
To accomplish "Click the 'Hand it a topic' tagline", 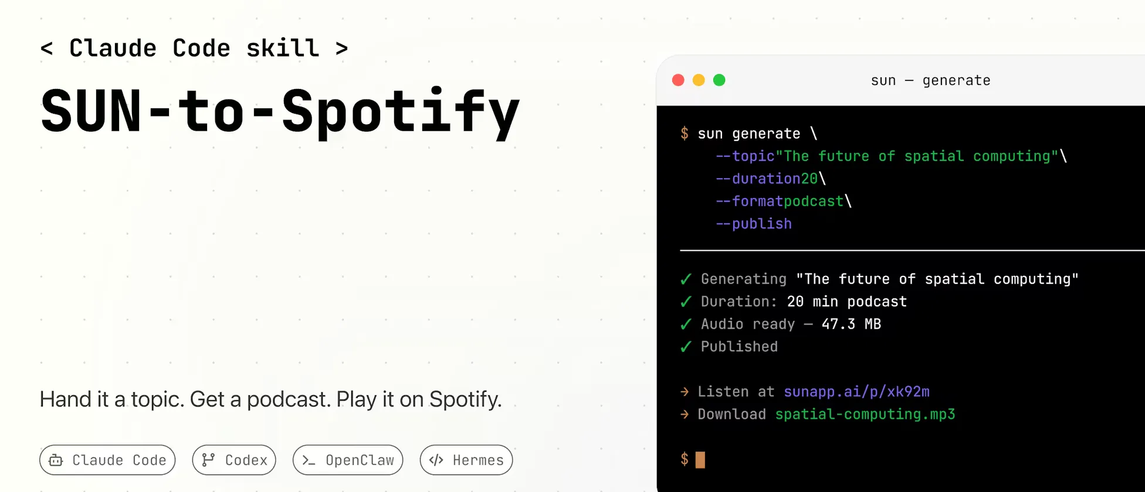I will click(x=270, y=399).
